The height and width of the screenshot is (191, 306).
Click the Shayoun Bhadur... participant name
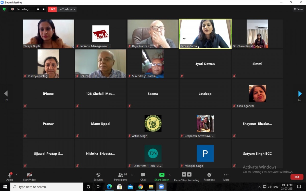coord(257,124)
